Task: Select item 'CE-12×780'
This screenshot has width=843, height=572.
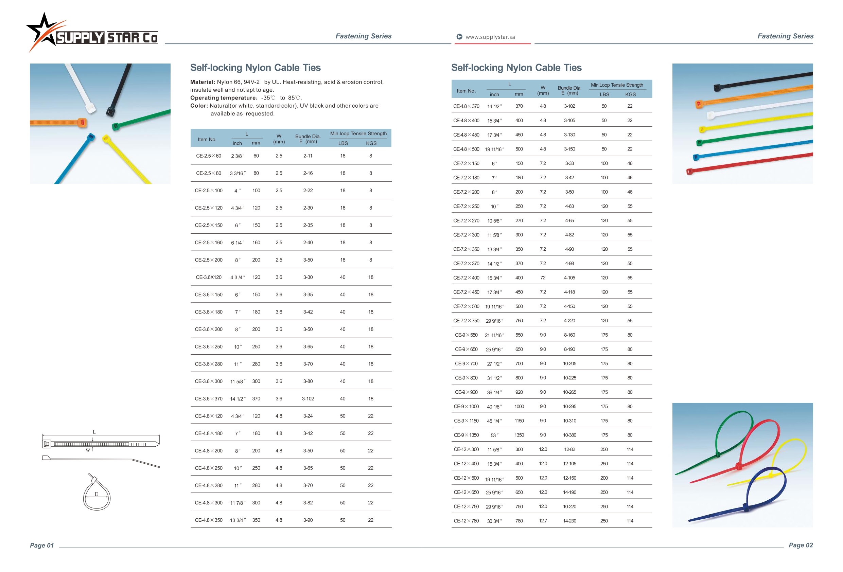Action: (x=466, y=521)
